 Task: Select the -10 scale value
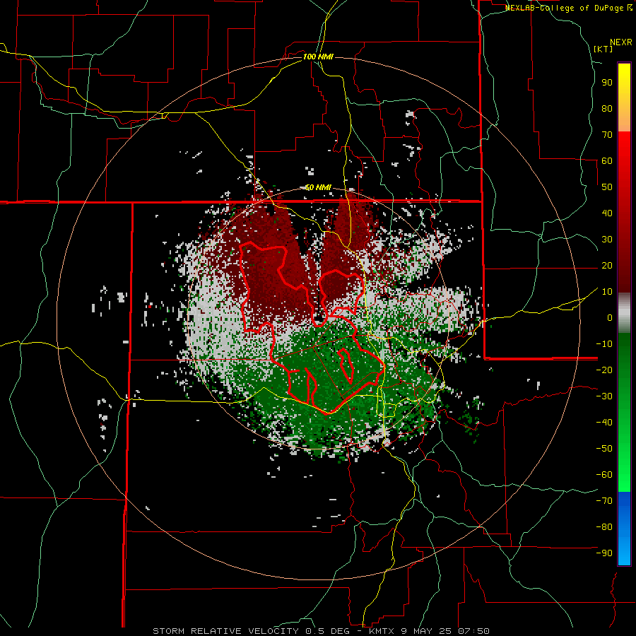pos(604,344)
